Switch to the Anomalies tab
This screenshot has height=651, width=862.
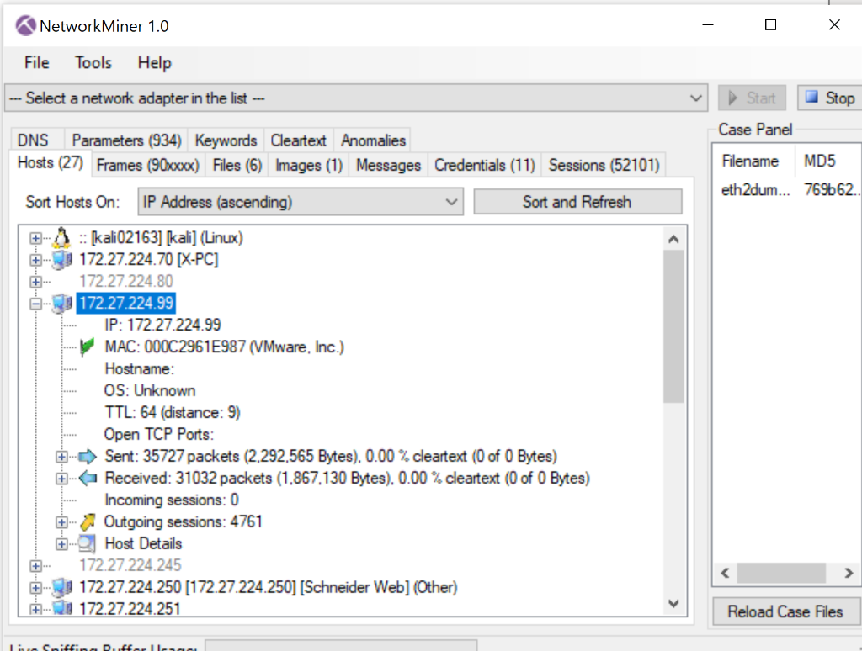tap(373, 140)
